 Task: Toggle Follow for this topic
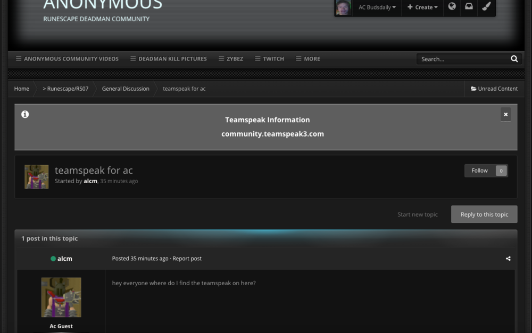(x=480, y=170)
